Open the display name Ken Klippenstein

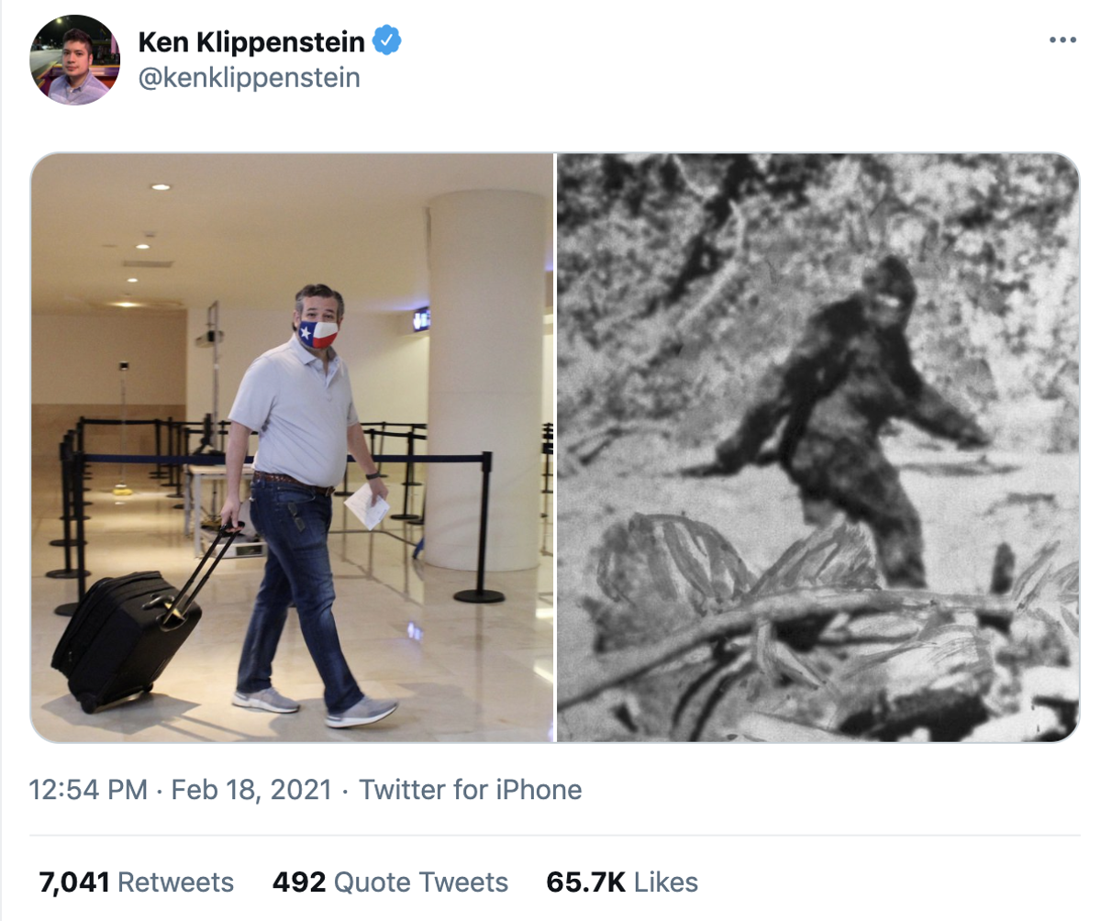[x=252, y=41]
